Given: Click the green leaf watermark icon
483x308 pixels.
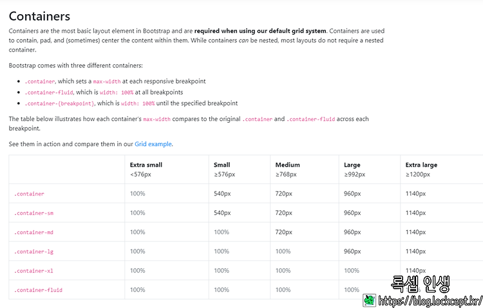Looking at the screenshot, I should click(x=369, y=300).
